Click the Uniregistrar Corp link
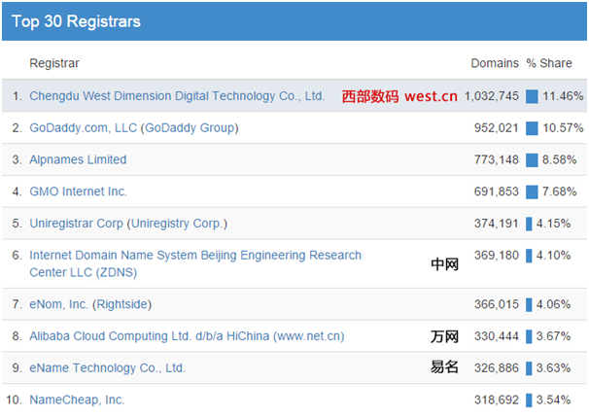Viewport: 589px width, 417px height. [77, 224]
